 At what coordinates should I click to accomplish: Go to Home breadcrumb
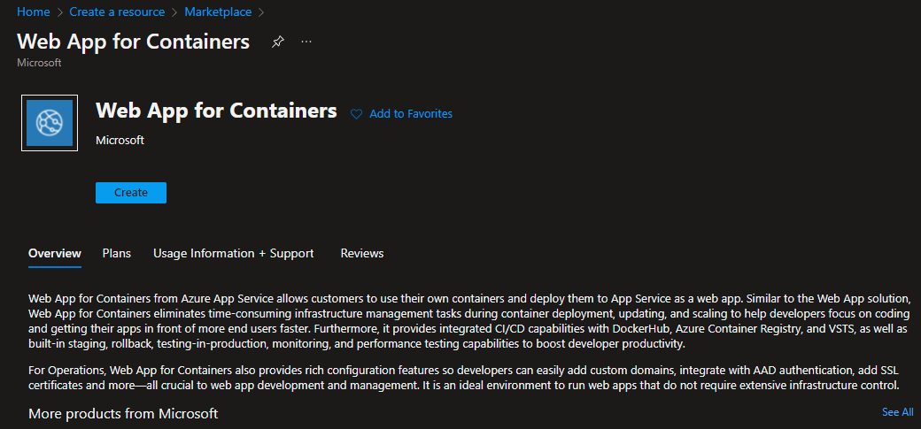pos(34,11)
